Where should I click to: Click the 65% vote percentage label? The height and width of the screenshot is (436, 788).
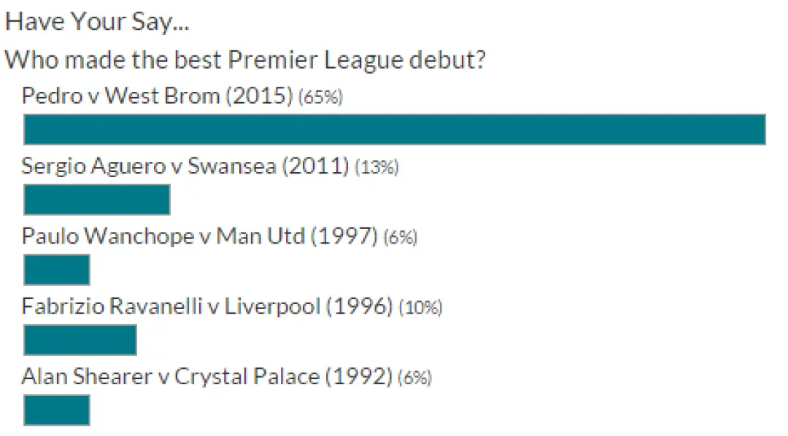pos(320,97)
